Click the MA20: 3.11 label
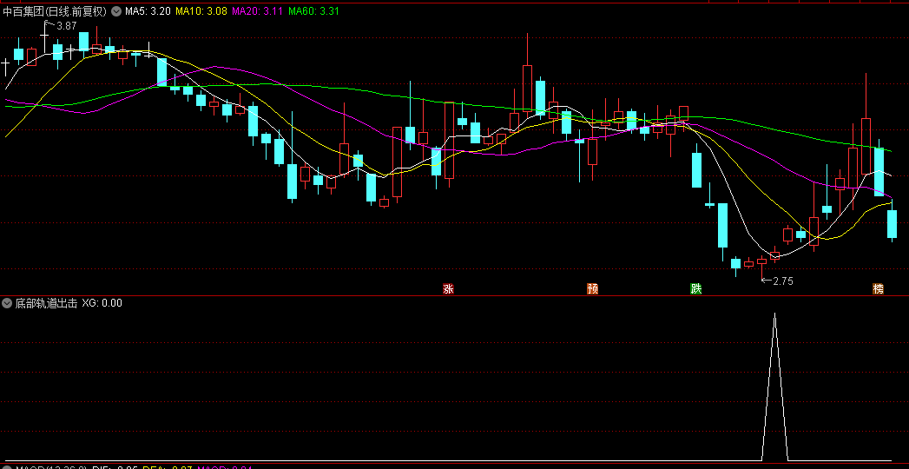909x469 pixels. click(258, 11)
